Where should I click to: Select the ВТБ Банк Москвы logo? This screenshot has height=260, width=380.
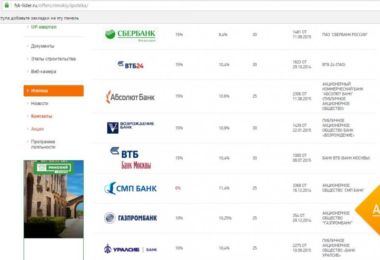(131, 158)
